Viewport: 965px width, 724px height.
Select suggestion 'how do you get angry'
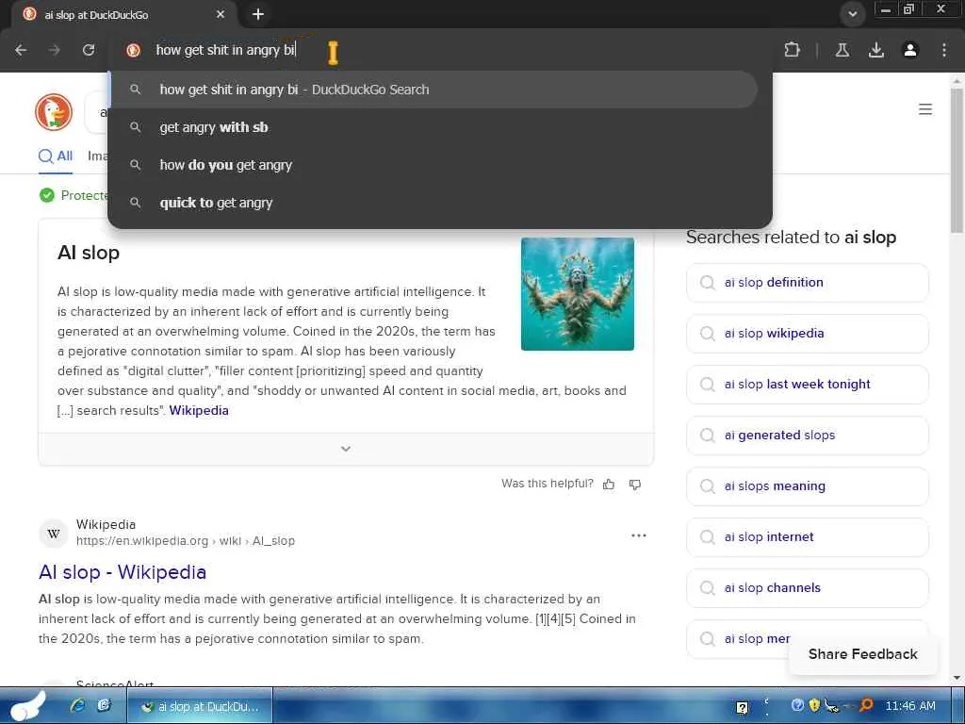pos(433,165)
